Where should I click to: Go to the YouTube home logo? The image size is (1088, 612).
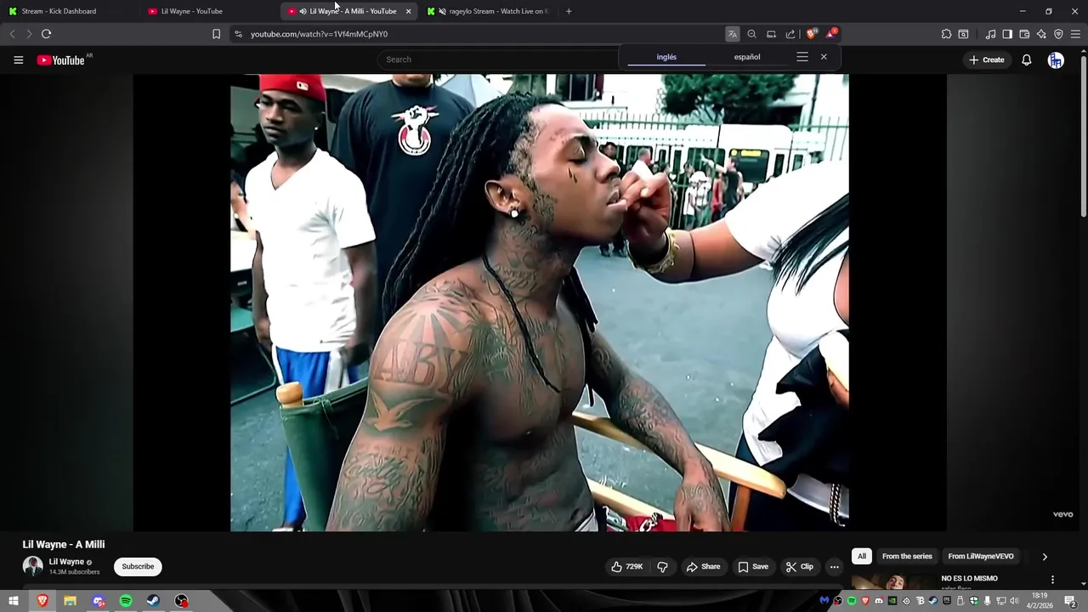(x=61, y=59)
